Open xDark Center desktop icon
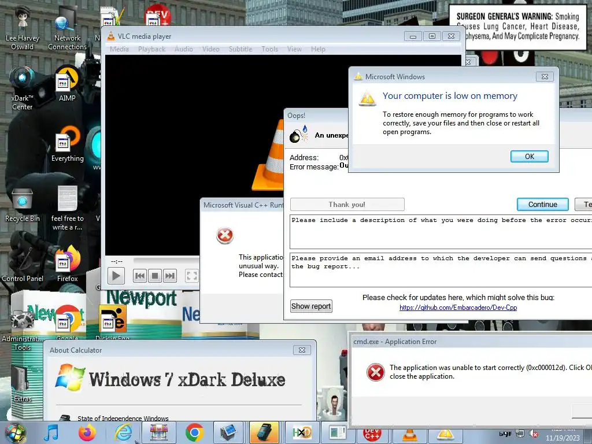 23,88
